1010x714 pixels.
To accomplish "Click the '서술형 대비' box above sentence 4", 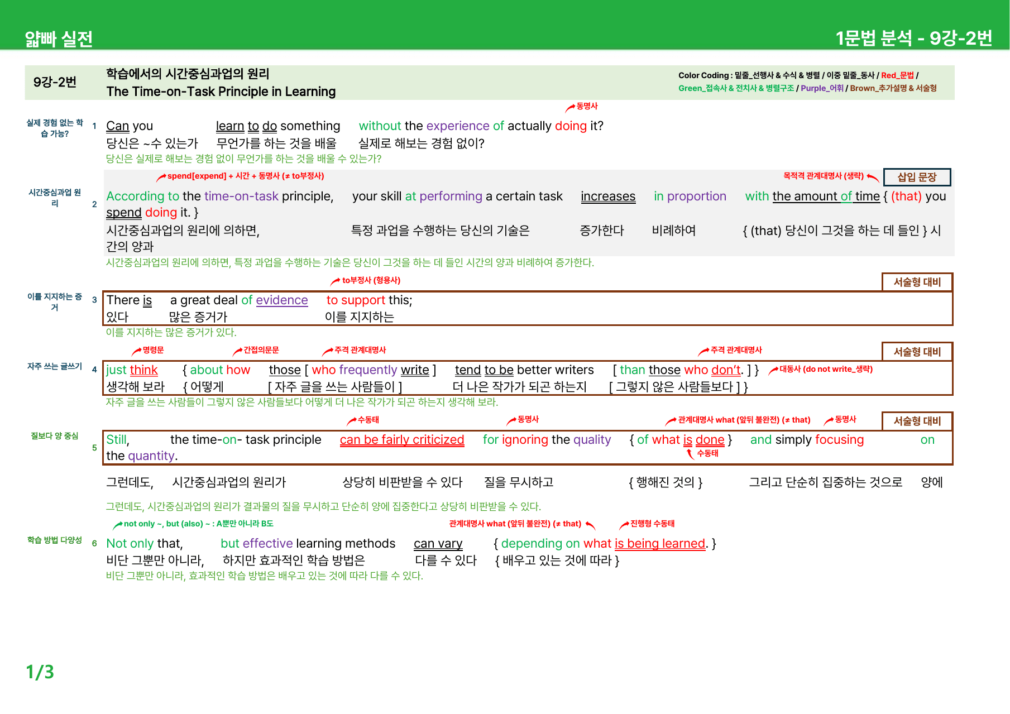I will [917, 352].
